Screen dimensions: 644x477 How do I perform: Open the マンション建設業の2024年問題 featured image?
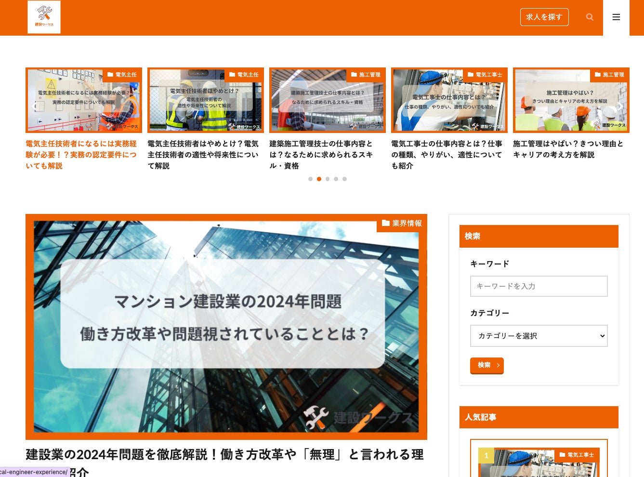click(x=226, y=327)
